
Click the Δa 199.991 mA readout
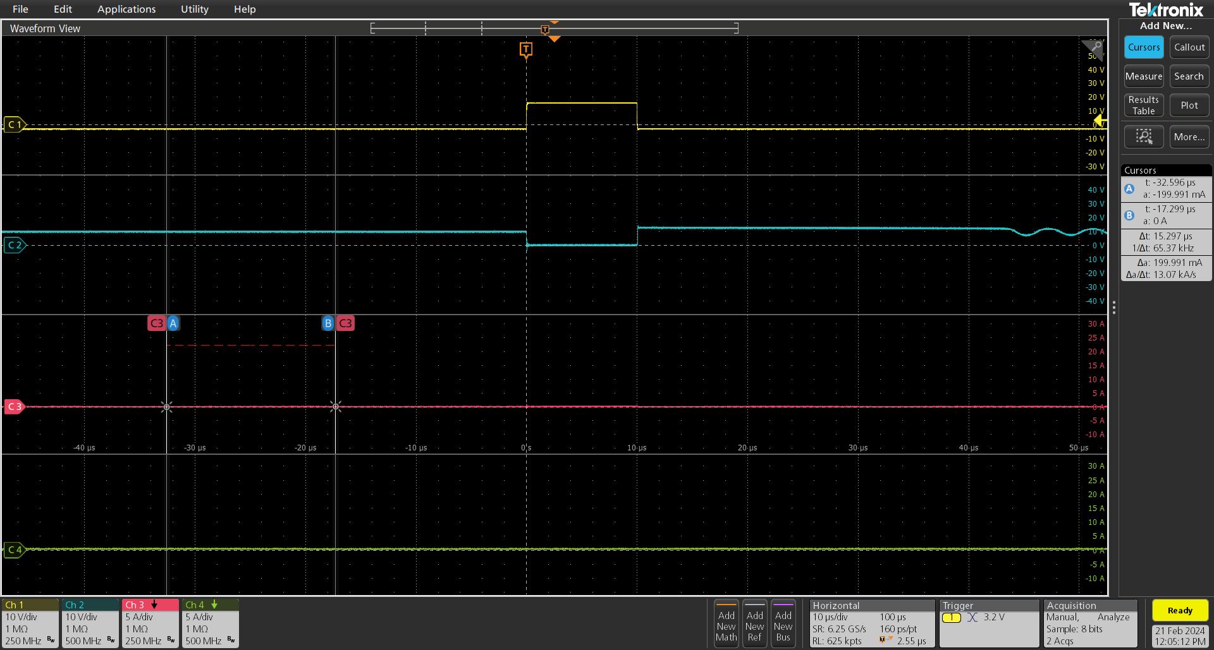[x=1170, y=263]
